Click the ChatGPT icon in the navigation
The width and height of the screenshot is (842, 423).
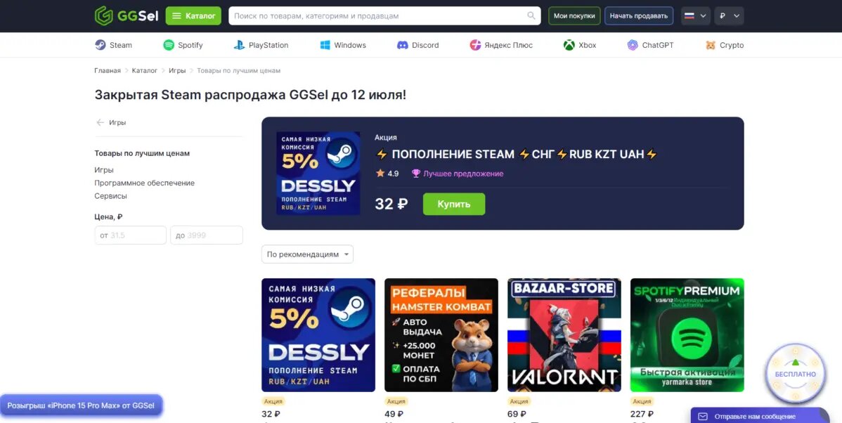(633, 45)
